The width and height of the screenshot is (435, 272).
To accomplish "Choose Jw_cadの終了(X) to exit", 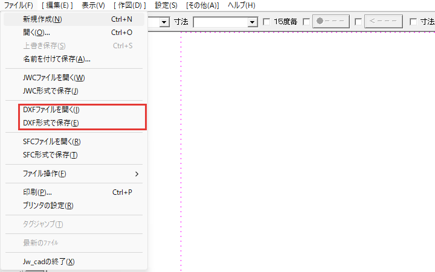I will (x=74, y=262).
